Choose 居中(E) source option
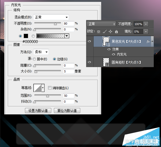This screenshot has width=161, height=147. click(34, 59)
